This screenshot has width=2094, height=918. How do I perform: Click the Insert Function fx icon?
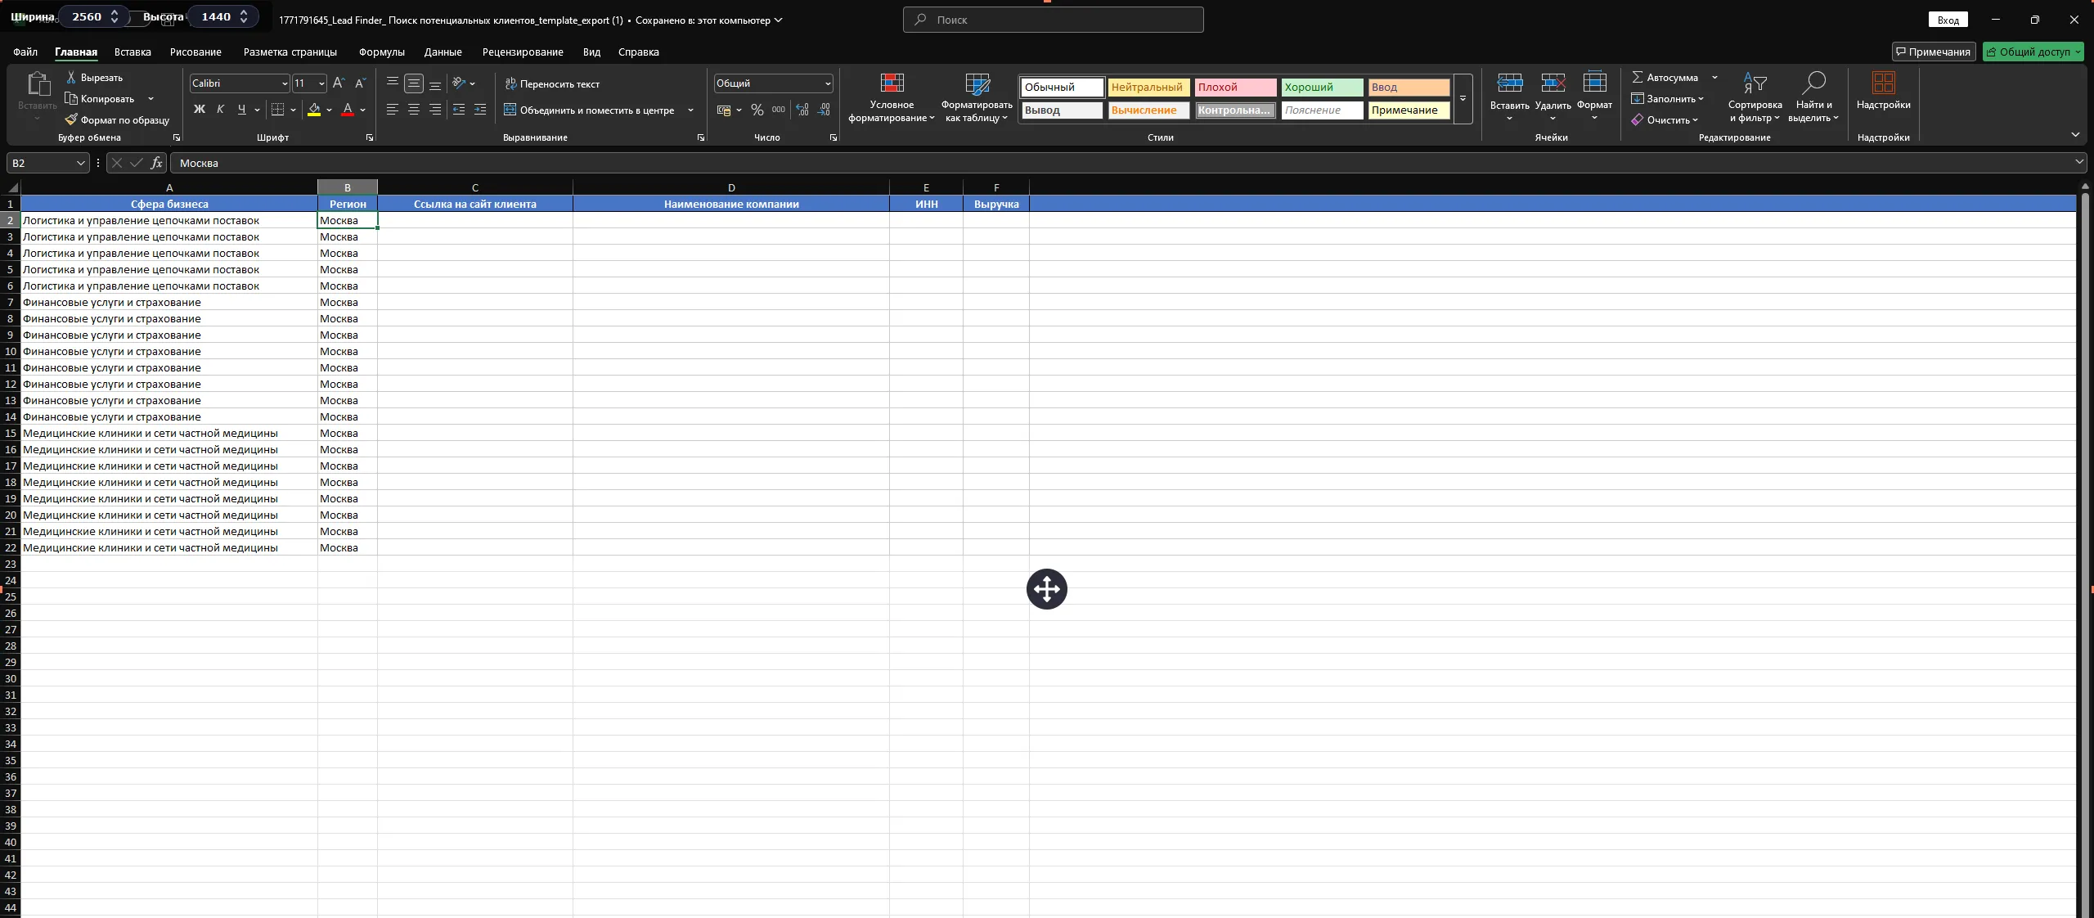pyautogui.click(x=156, y=163)
